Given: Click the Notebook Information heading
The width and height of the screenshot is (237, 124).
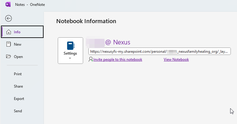Looking at the screenshot, I should coord(86,21).
